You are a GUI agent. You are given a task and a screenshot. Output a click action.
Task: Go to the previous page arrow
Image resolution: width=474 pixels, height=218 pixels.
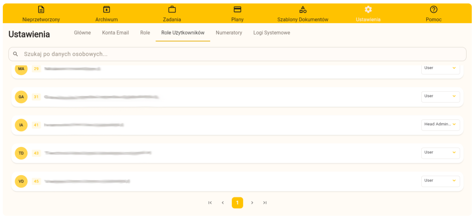coord(223,203)
